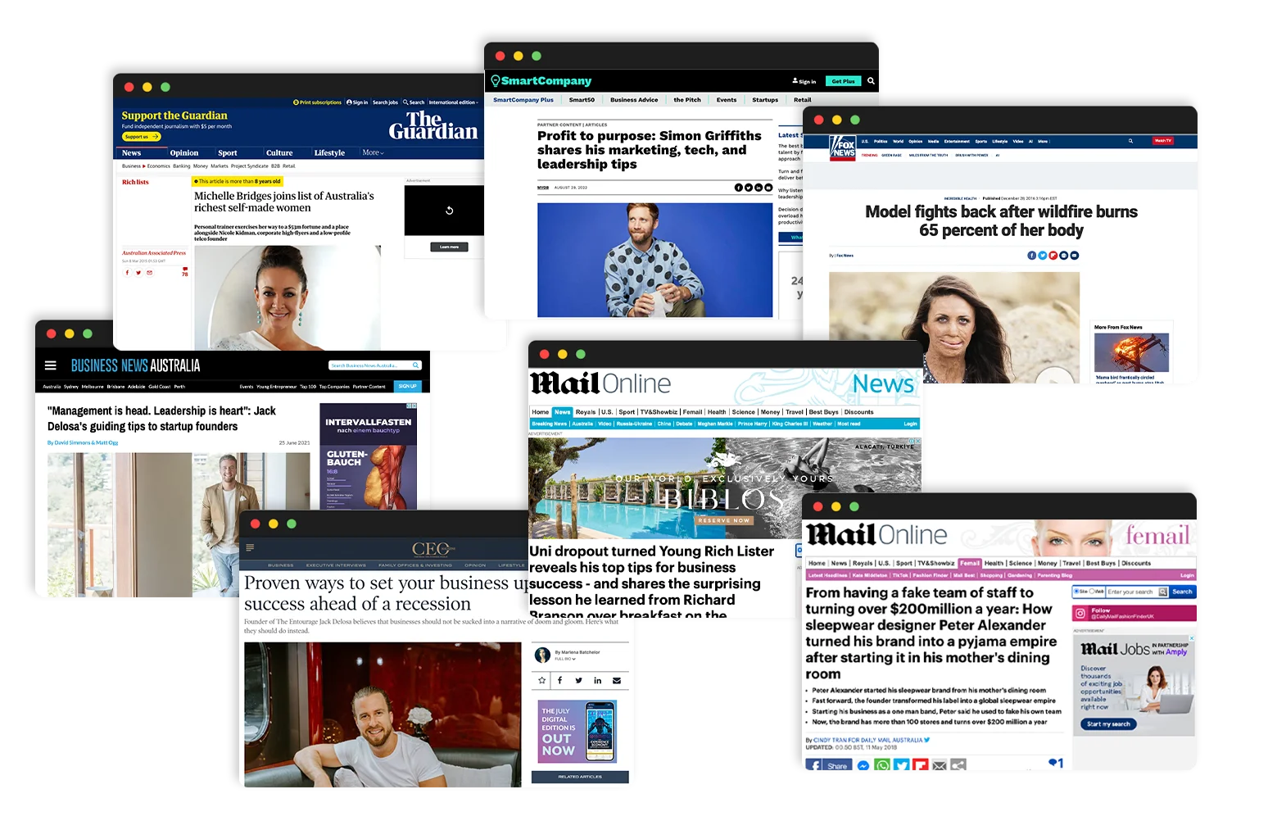Click Sport in Guardian navigation
The image size is (1268, 821).
[227, 153]
